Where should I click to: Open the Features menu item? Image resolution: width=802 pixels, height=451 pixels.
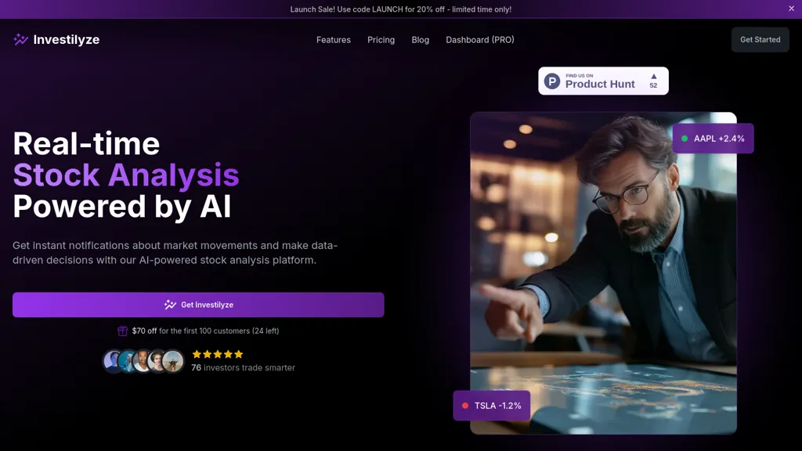pos(334,40)
